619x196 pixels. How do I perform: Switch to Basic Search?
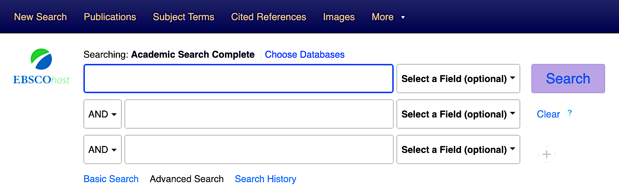click(x=111, y=179)
